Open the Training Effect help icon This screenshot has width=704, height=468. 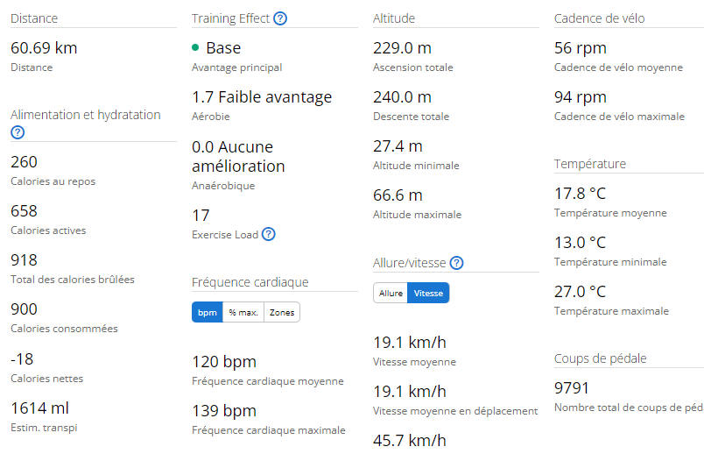tap(280, 18)
